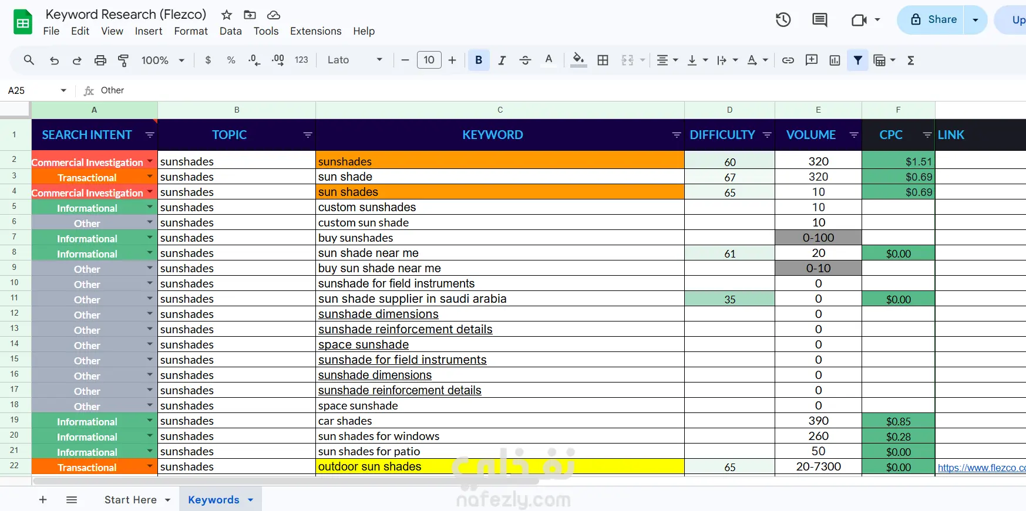Screen dimensions: 1026x511
Task: Open the Data menu
Action: coord(231,31)
